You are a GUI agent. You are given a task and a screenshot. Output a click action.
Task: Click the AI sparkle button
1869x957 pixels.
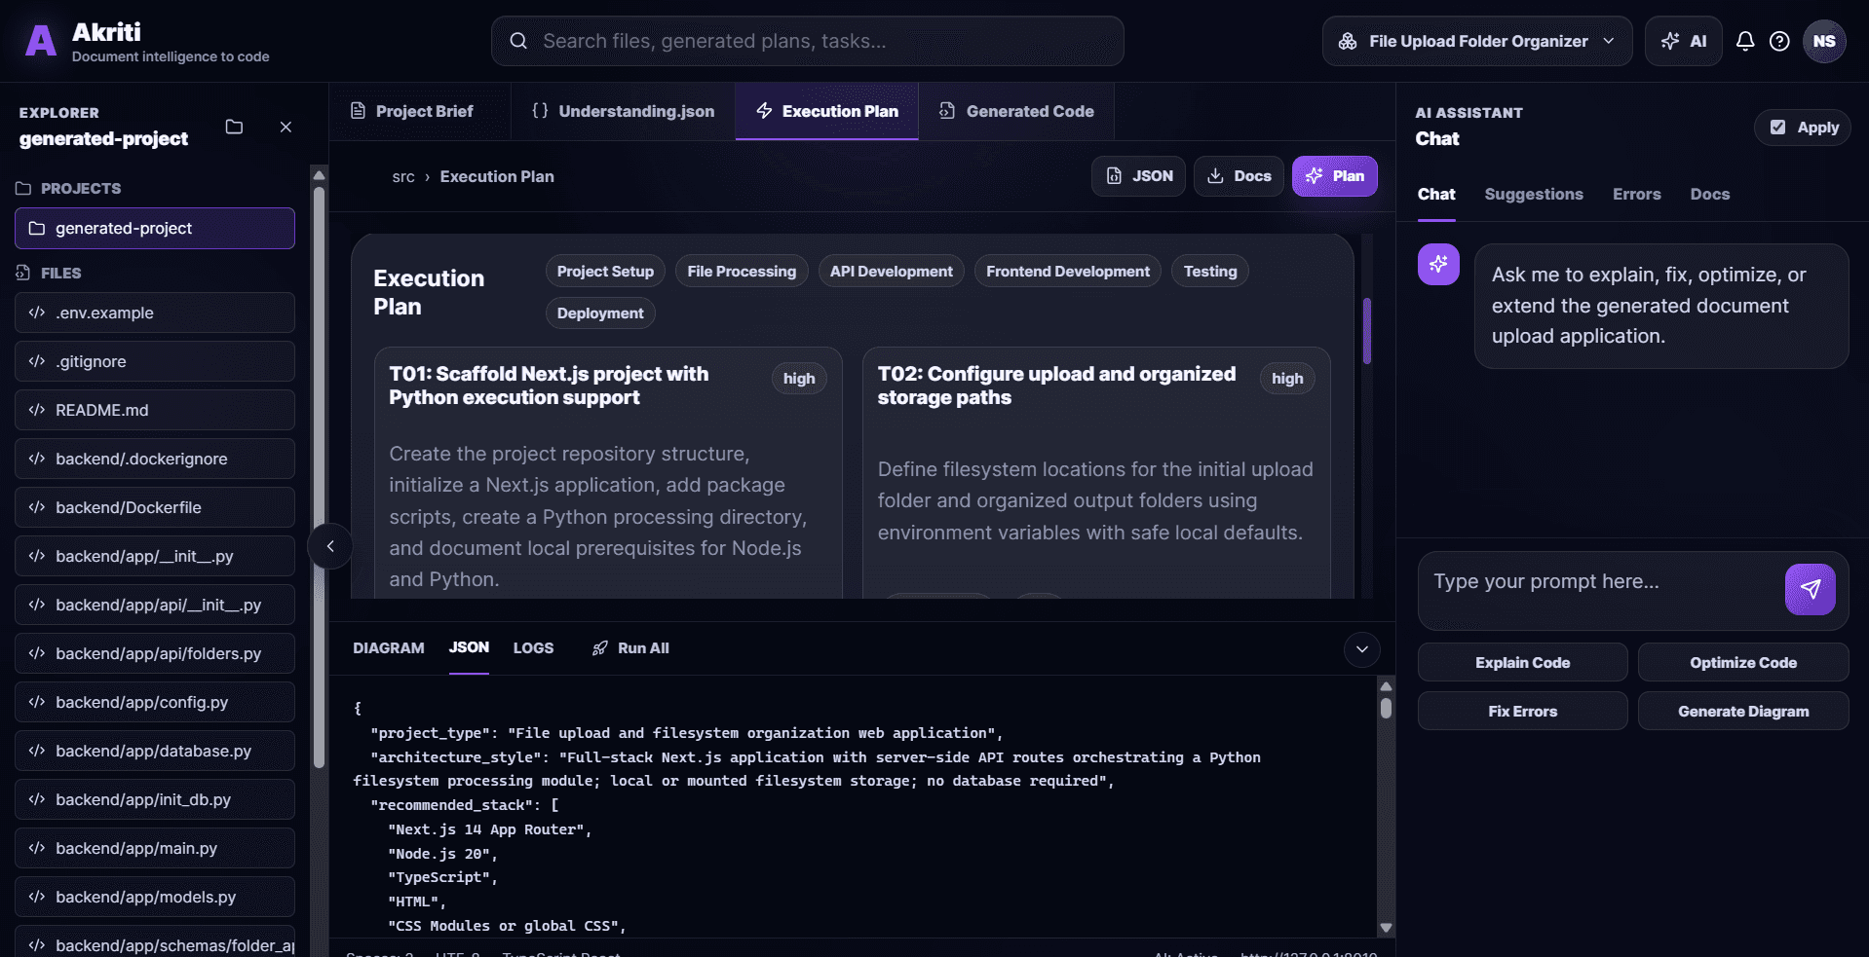[x=1684, y=41]
